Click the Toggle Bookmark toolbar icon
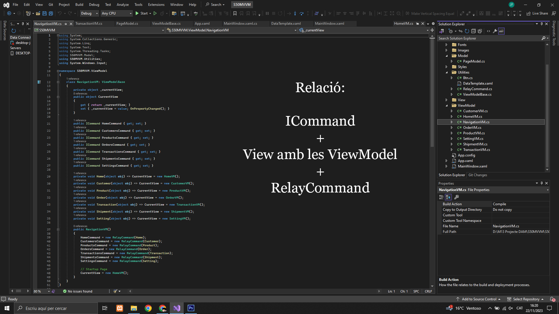Image resolution: width=559 pixels, height=314 pixels. pyautogui.click(x=235, y=13)
